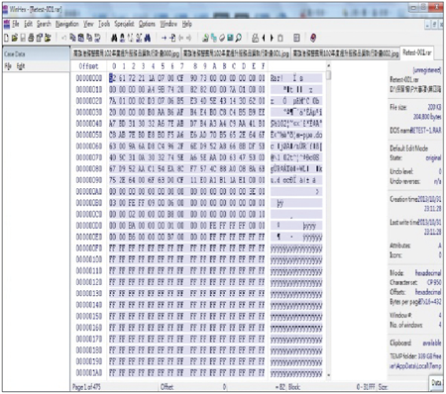446x394 pixels.
Task: Click the Copy block toolbar icon
Action: [72, 39]
